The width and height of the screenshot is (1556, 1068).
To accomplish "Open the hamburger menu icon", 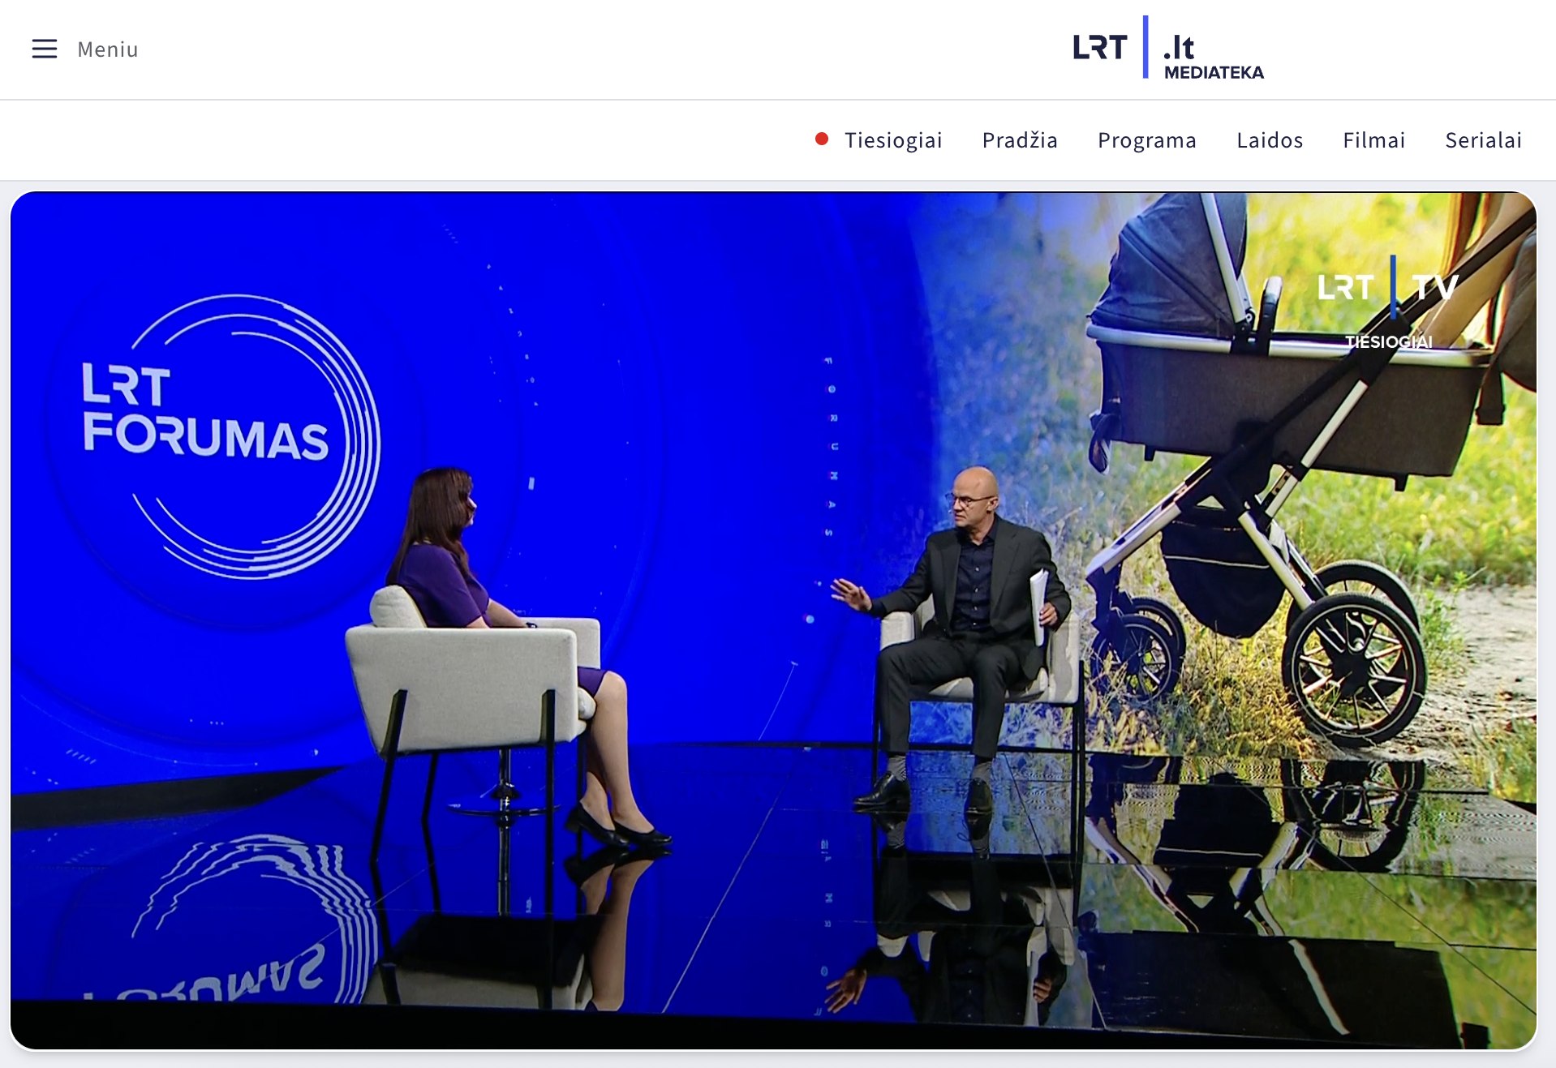I will 45,49.
